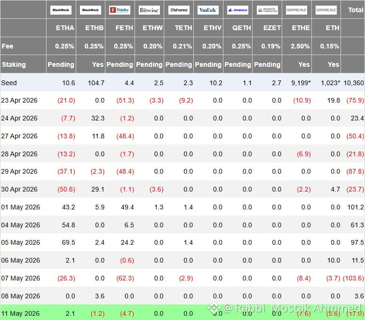Click the Seed value 9,199*
This screenshot has height=320, width=365.
[301, 83]
